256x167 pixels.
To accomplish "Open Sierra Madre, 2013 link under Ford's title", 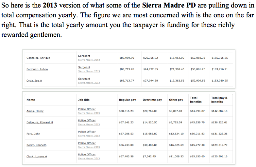I will [x=89, y=136].
